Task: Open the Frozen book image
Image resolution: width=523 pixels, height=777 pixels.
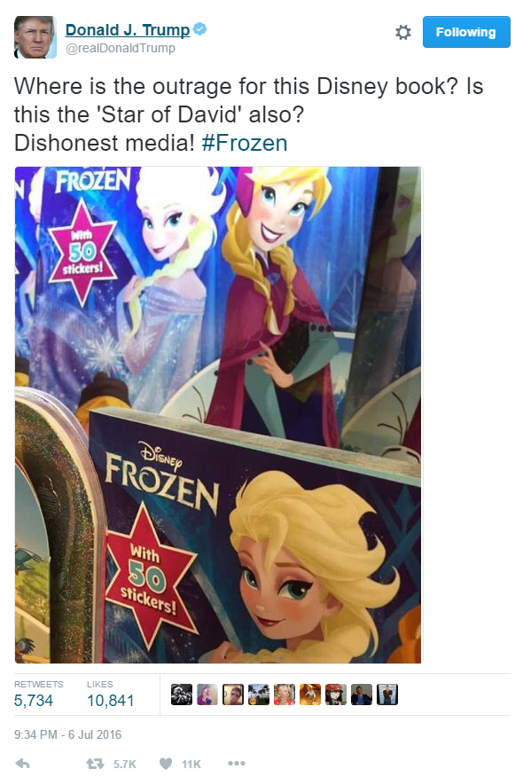Action: pos(218,415)
